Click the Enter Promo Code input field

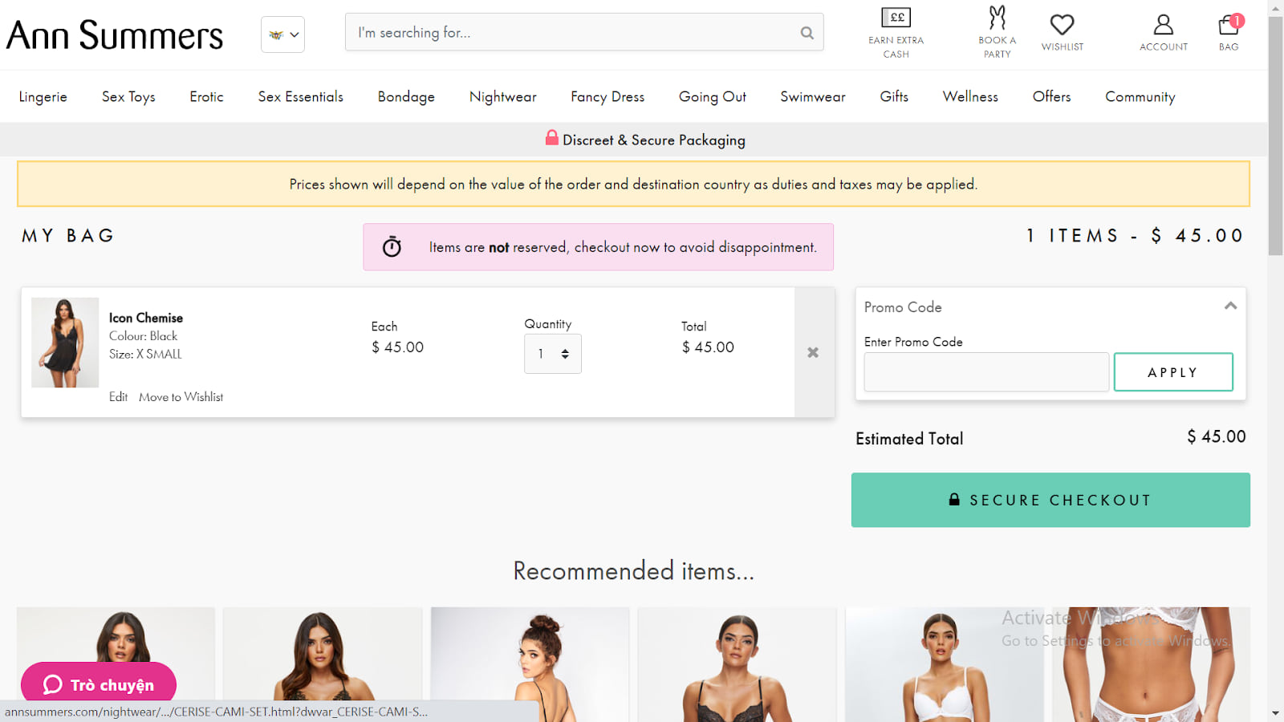coord(986,372)
